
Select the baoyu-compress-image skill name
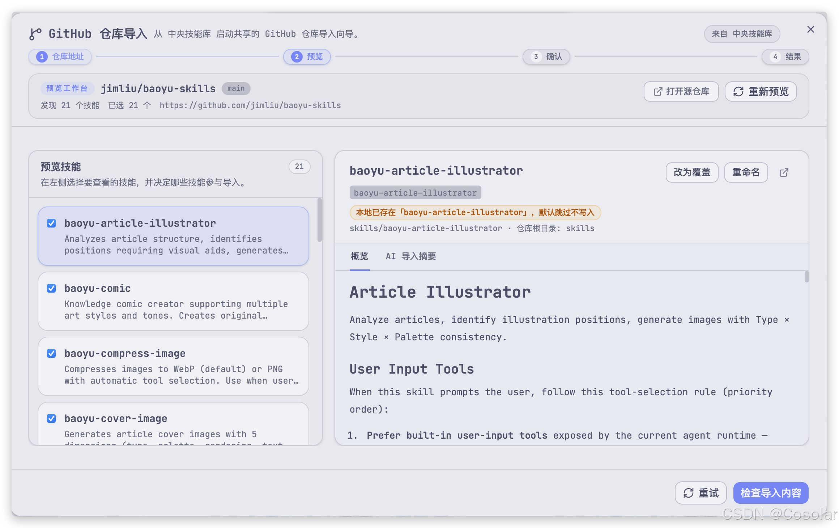pyautogui.click(x=125, y=353)
